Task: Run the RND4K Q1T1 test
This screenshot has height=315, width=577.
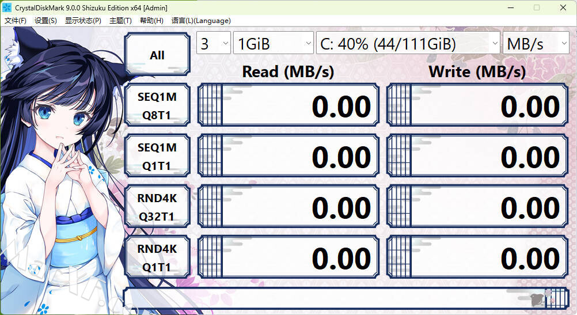Action: [157, 257]
